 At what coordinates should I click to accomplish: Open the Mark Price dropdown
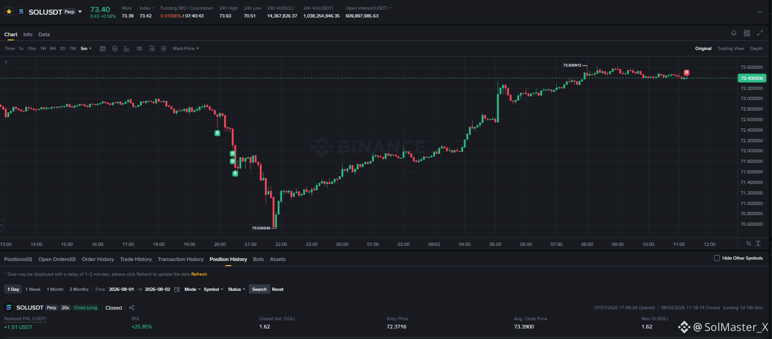pyautogui.click(x=186, y=49)
